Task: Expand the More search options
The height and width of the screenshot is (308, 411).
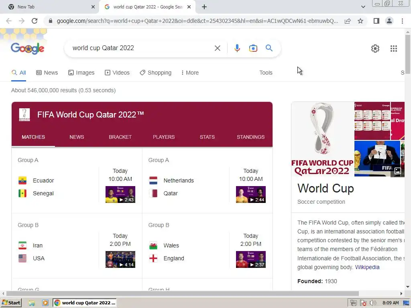Action: tap(190, 73)
